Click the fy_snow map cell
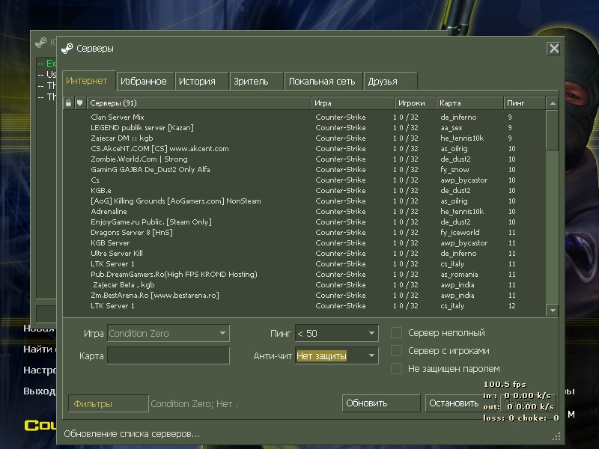This screenshot has width=599, height=449. click(454, 170)
